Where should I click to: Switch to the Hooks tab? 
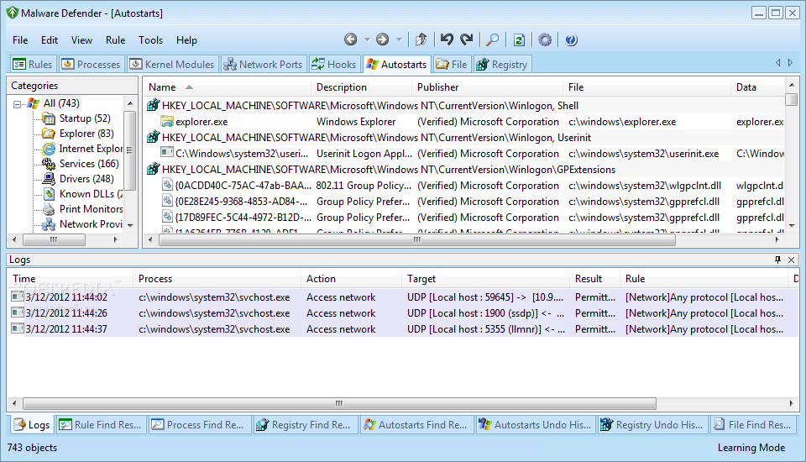coord(334,65)
